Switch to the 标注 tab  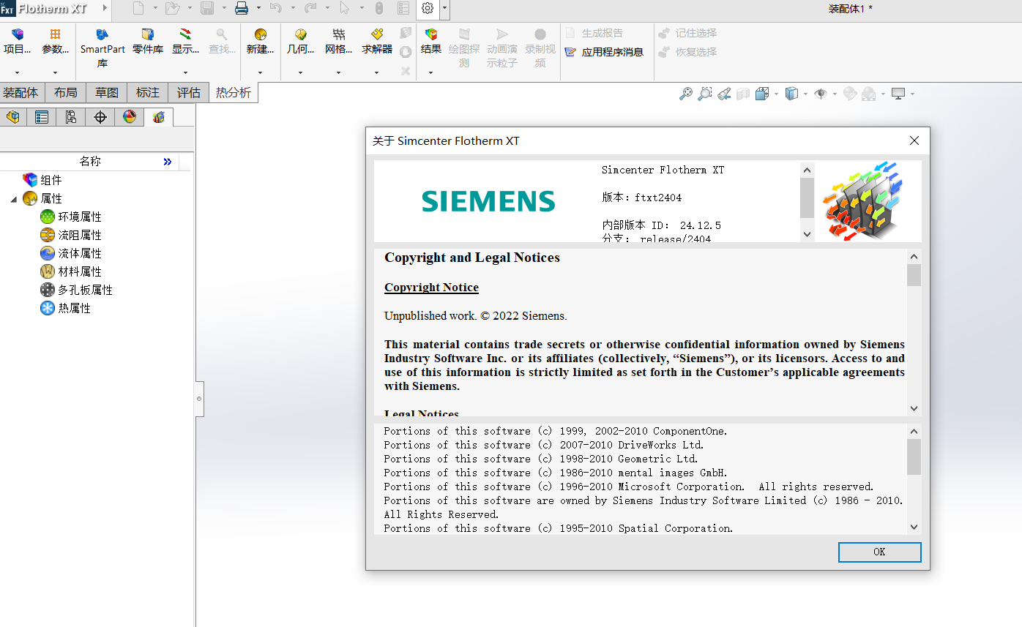pyautogui.click(x=148, y=93)
